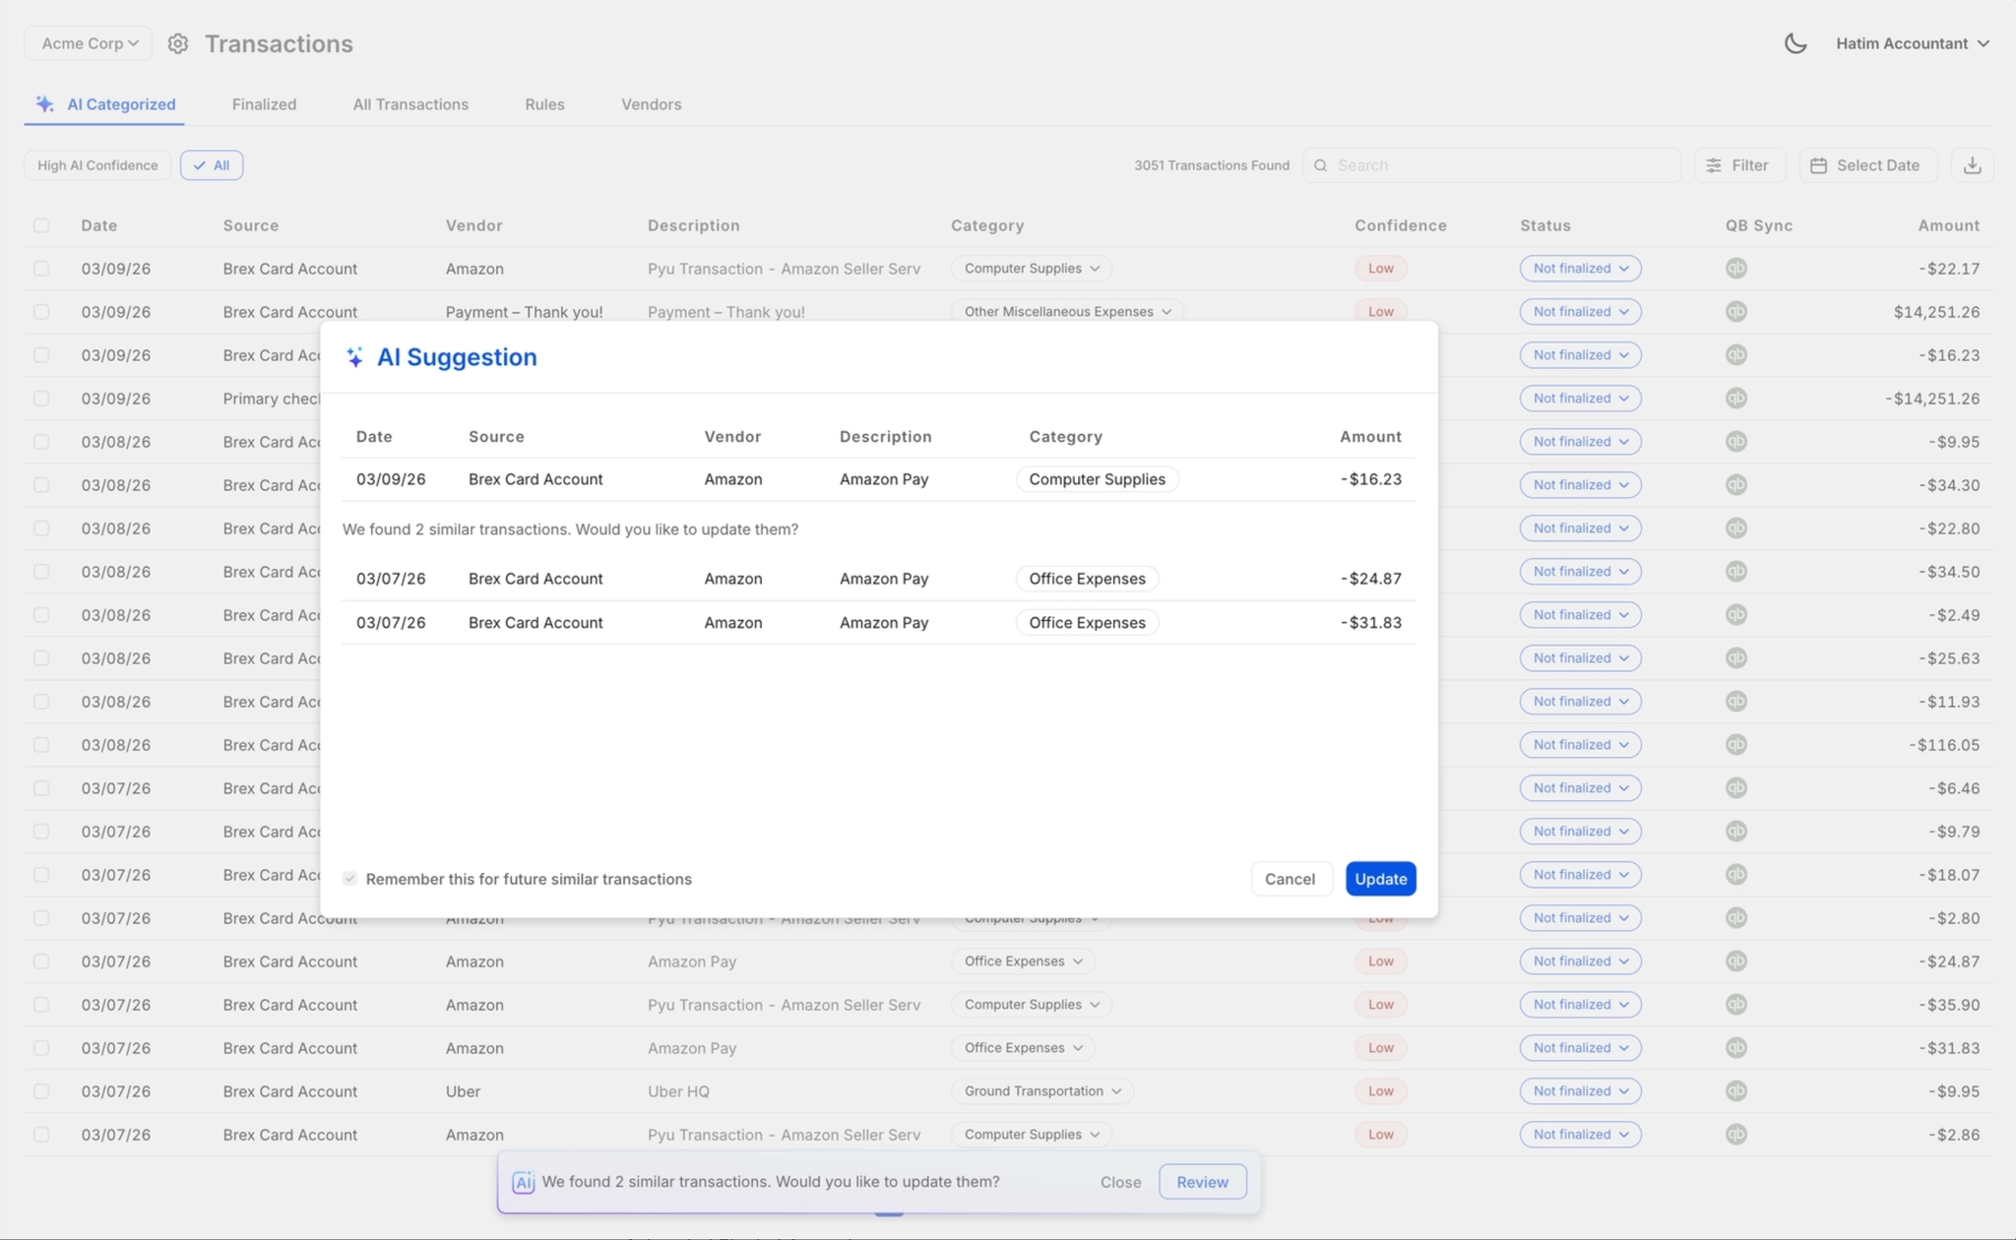Select checkbox for Uber HQ transaction row

[41, 1091]
